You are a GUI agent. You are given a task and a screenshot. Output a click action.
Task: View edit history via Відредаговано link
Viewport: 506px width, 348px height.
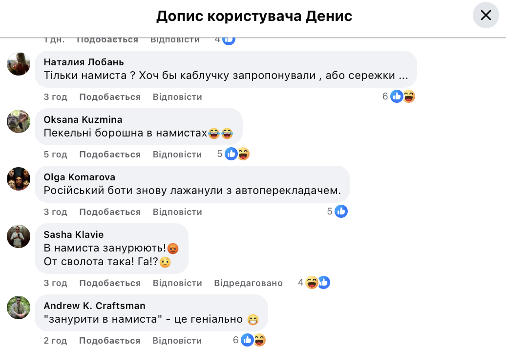pos(248,283)
